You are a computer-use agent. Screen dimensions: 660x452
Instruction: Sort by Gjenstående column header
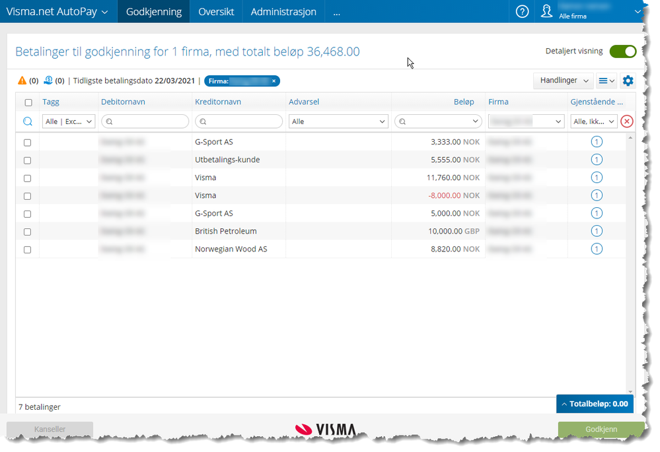(x=597, y=102)
